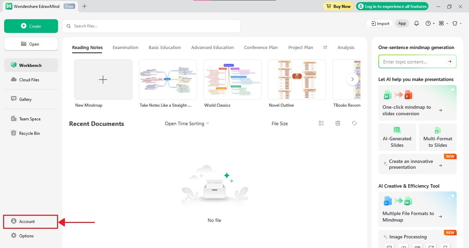This screenshot has height=248, width=469.
Task: Click the Import button
Action: pyautogui.click(x=379, y=23)
